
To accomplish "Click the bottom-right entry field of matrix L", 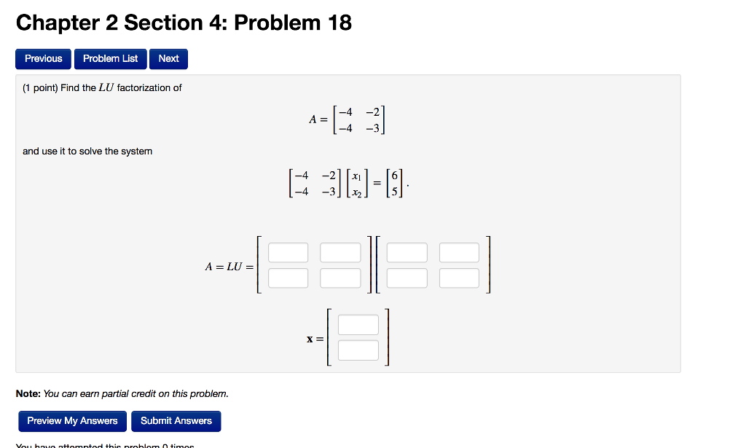I will click(x=339, y=278).
